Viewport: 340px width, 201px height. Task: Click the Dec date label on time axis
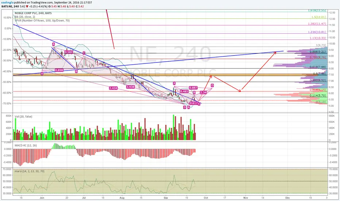point(287,198)
